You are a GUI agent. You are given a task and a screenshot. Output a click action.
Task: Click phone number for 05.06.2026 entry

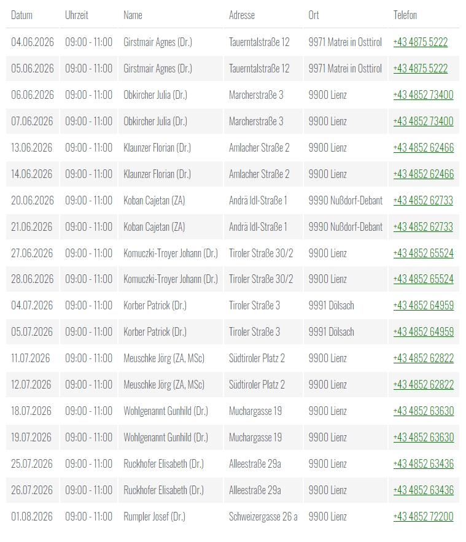tap(421, 69)
